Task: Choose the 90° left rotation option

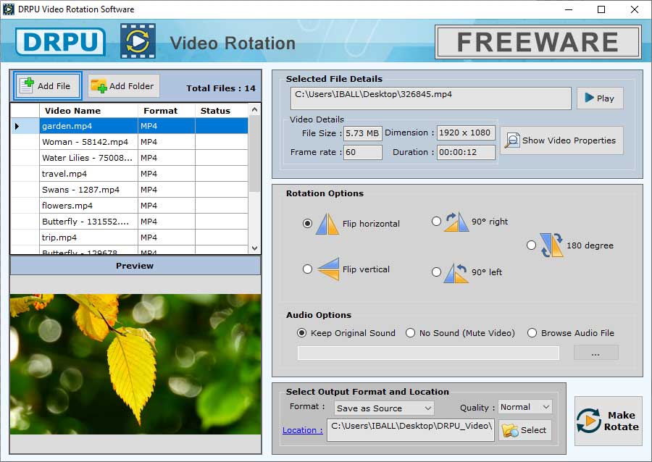Action: click(x=436, y=272)
